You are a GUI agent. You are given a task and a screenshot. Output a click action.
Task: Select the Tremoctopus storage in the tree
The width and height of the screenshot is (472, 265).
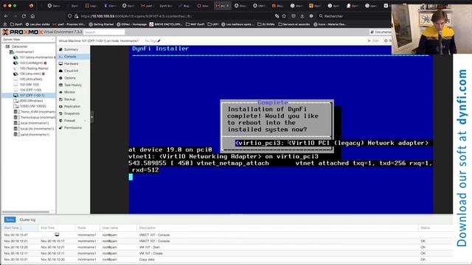pyautogui.click(x=38, y=118)
